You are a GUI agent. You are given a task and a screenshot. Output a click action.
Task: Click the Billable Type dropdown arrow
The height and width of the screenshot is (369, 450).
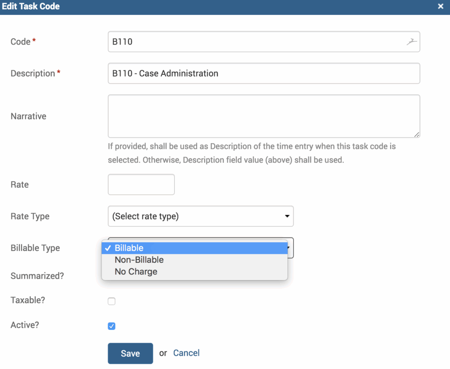point(290,248)
